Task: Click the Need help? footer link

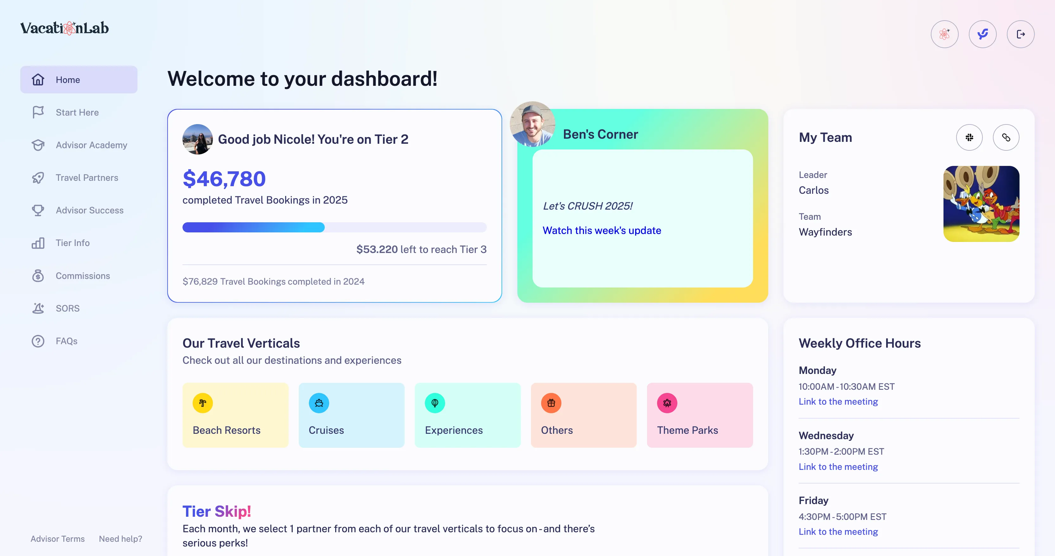Action: coord(120,539)
